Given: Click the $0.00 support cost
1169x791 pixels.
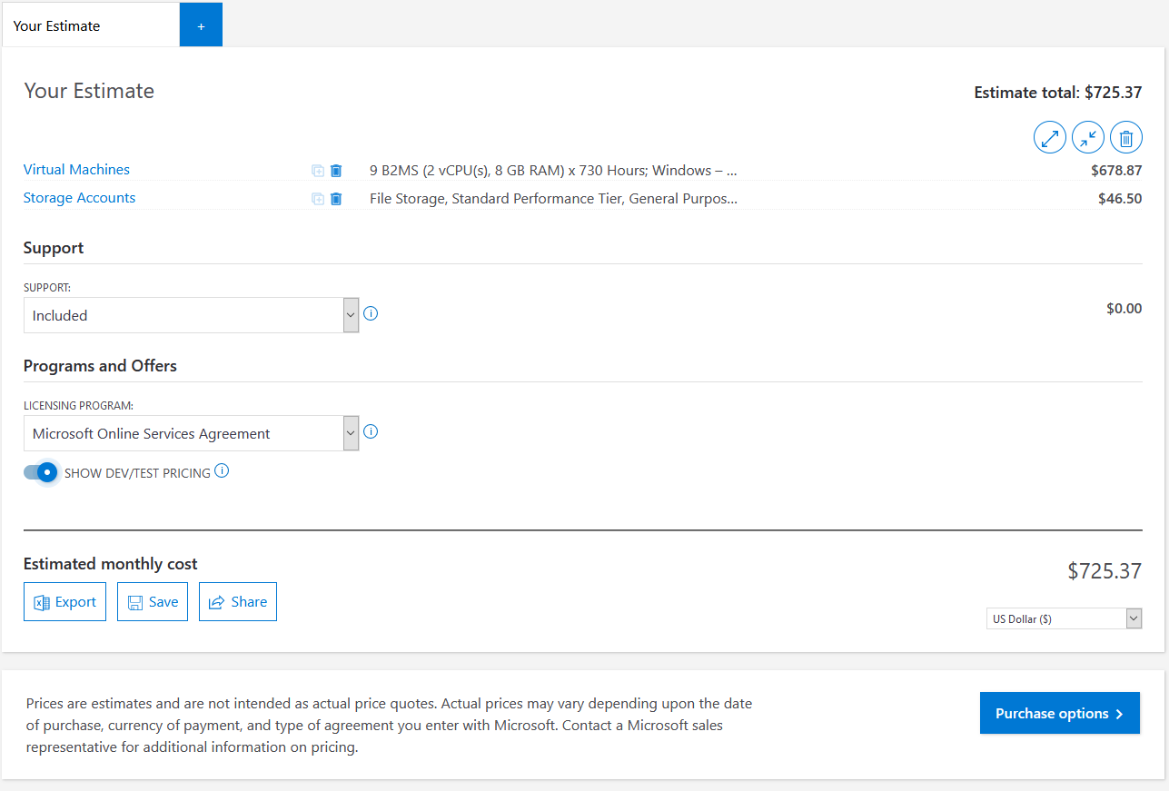Looking at the screenshot, I should tap(1124, 309).
